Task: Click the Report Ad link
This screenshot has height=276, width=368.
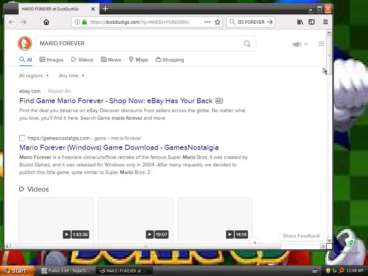Action: click(59, 91)
